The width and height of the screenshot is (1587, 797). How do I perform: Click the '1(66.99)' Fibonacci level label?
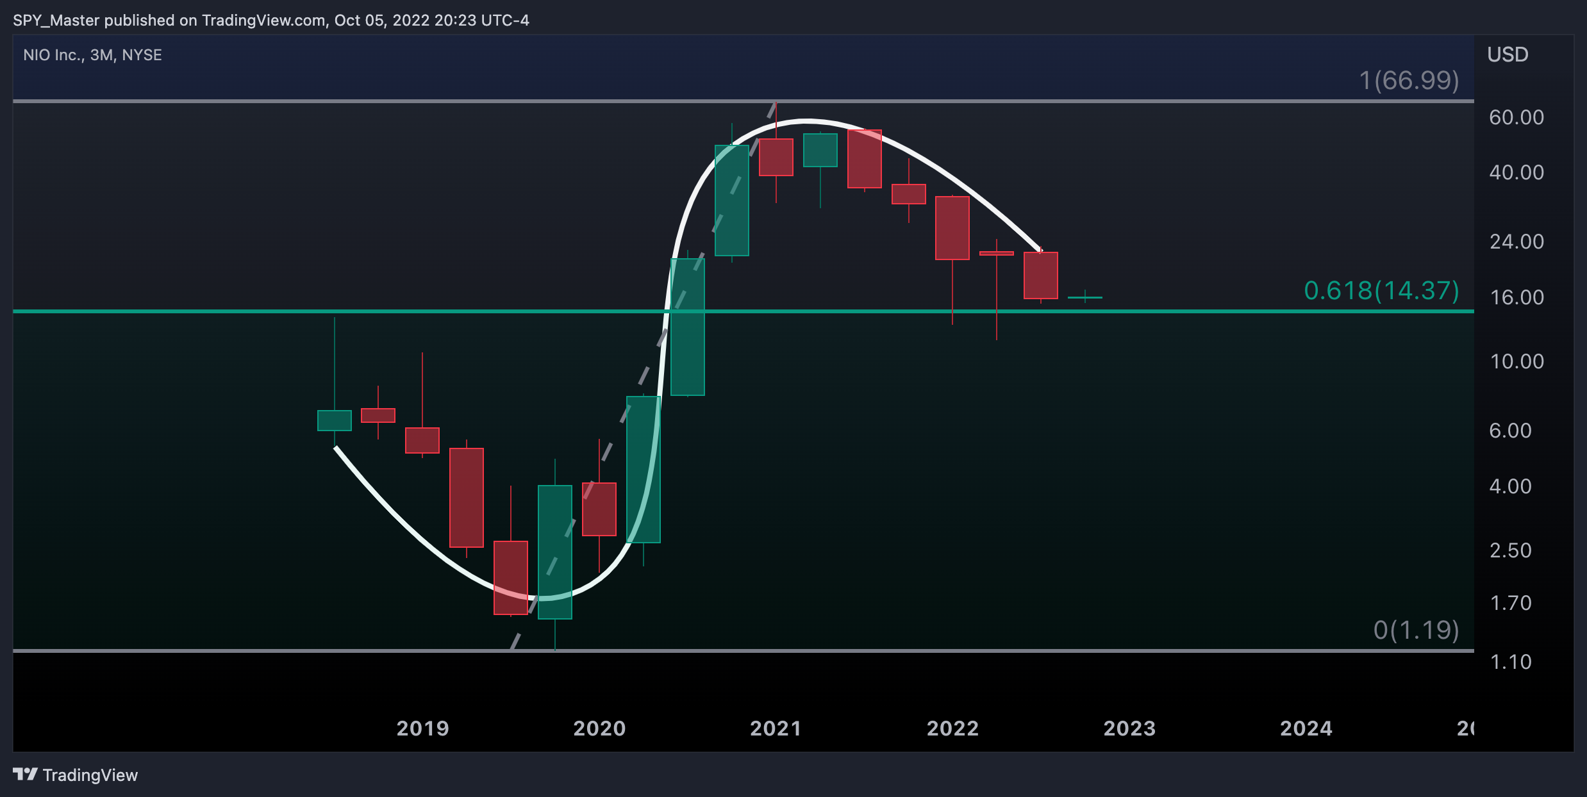coord(1409,80)
